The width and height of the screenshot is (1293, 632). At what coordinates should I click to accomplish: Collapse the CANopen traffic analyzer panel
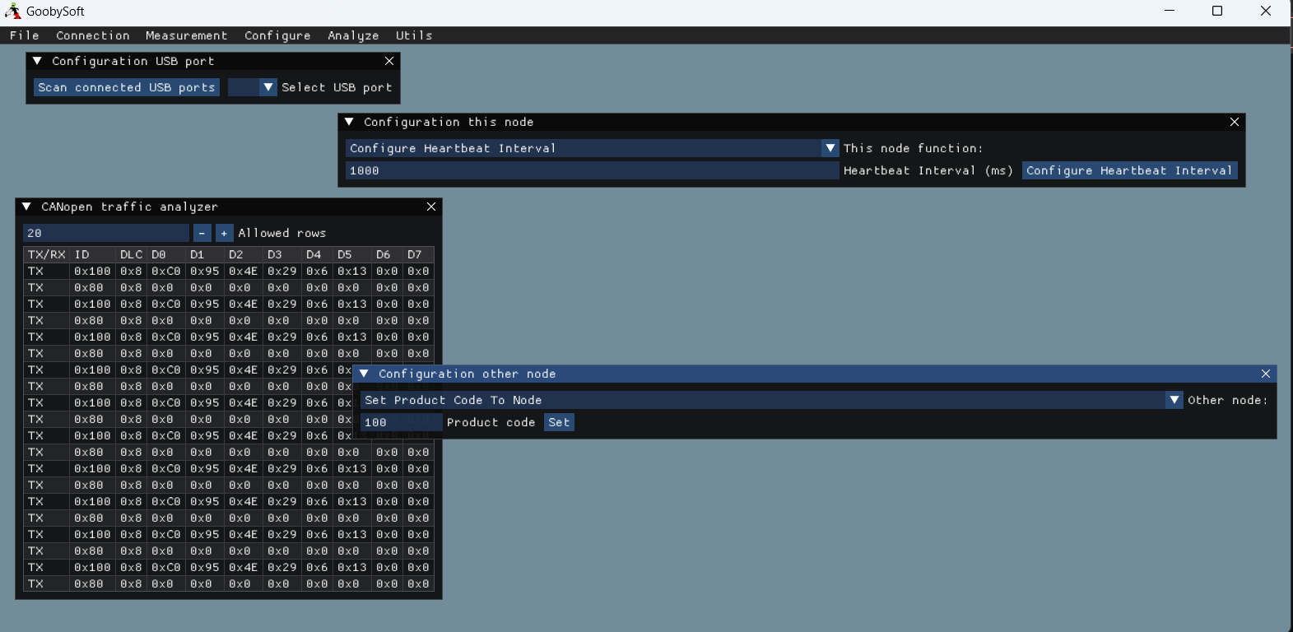(x=26, y=207)
